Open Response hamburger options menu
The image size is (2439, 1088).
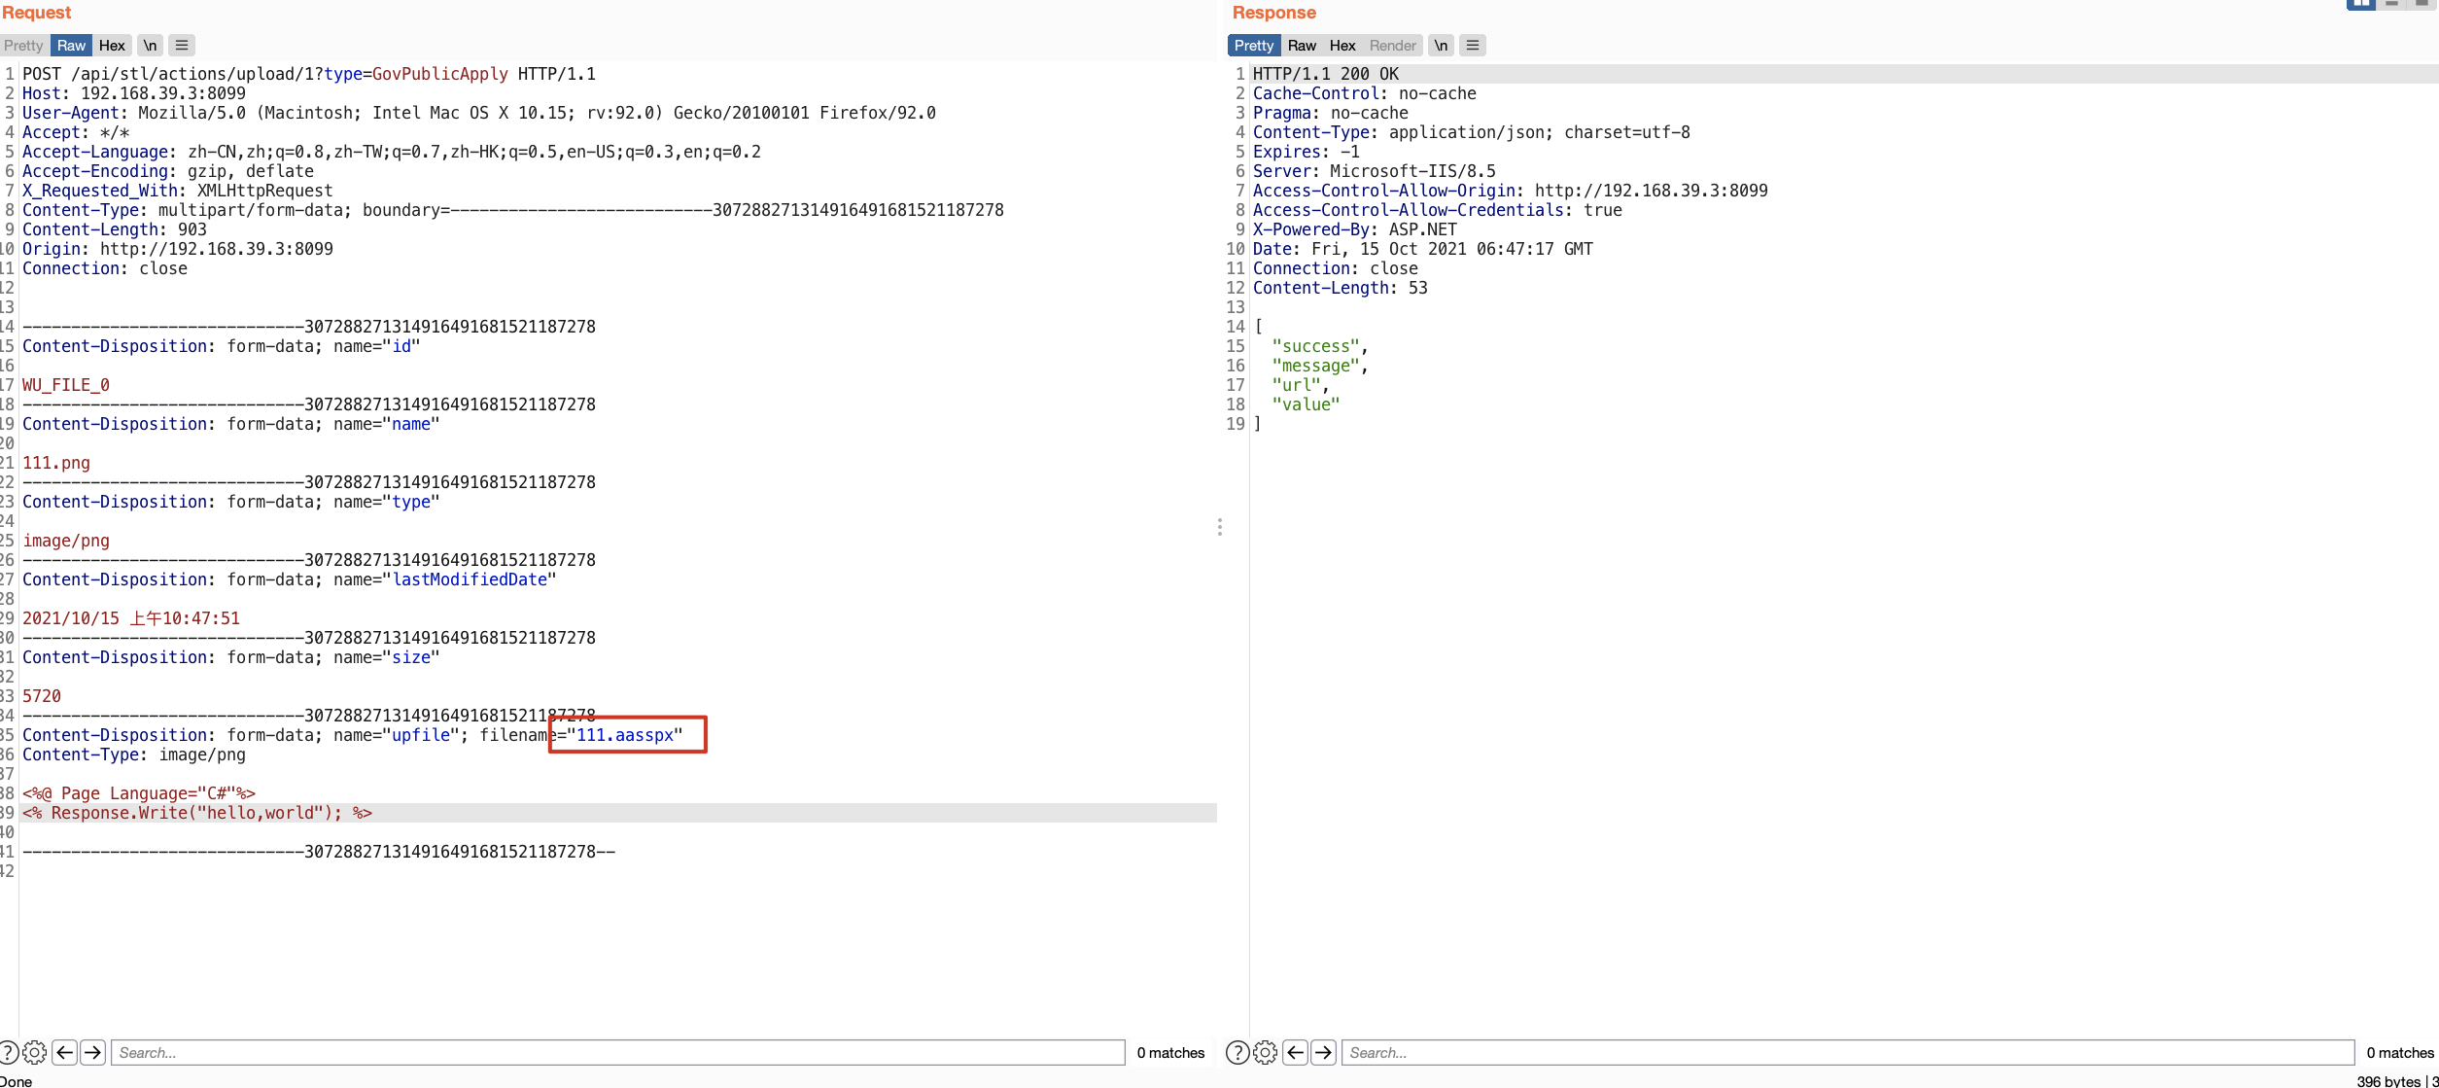1473,46
